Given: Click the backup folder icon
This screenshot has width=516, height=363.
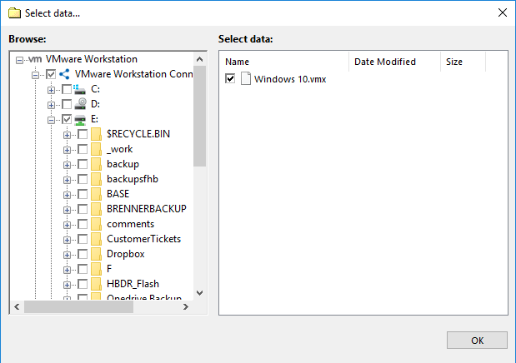Looking at the screenshot, I should click(x=96, y=164).
